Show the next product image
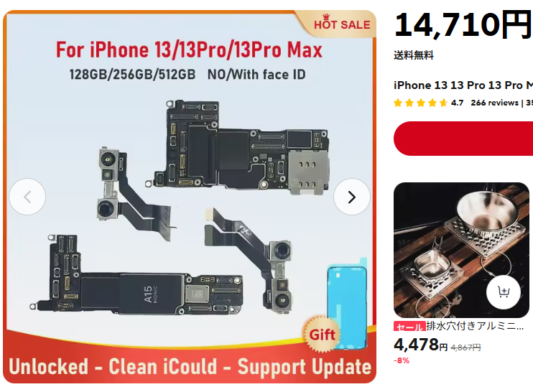This screenshot has width=533, height=392. pos(352,197)
